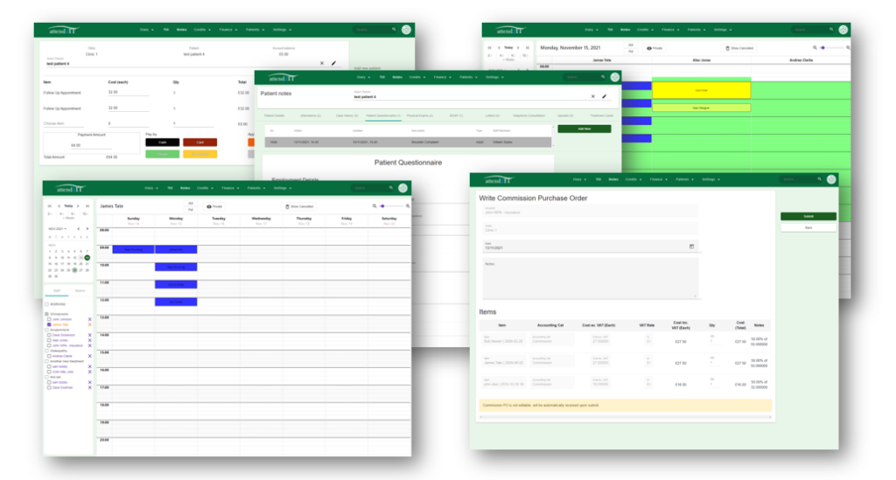The width and height of the screenshot is (896, 480).
Task: Click the green Submit button on the purchase order
Action: tap(808, 216)
